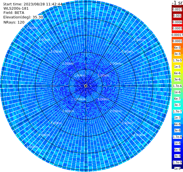Select the 3e-7 colorbar value
The image size is (183, 172).
tap(177, 105)
